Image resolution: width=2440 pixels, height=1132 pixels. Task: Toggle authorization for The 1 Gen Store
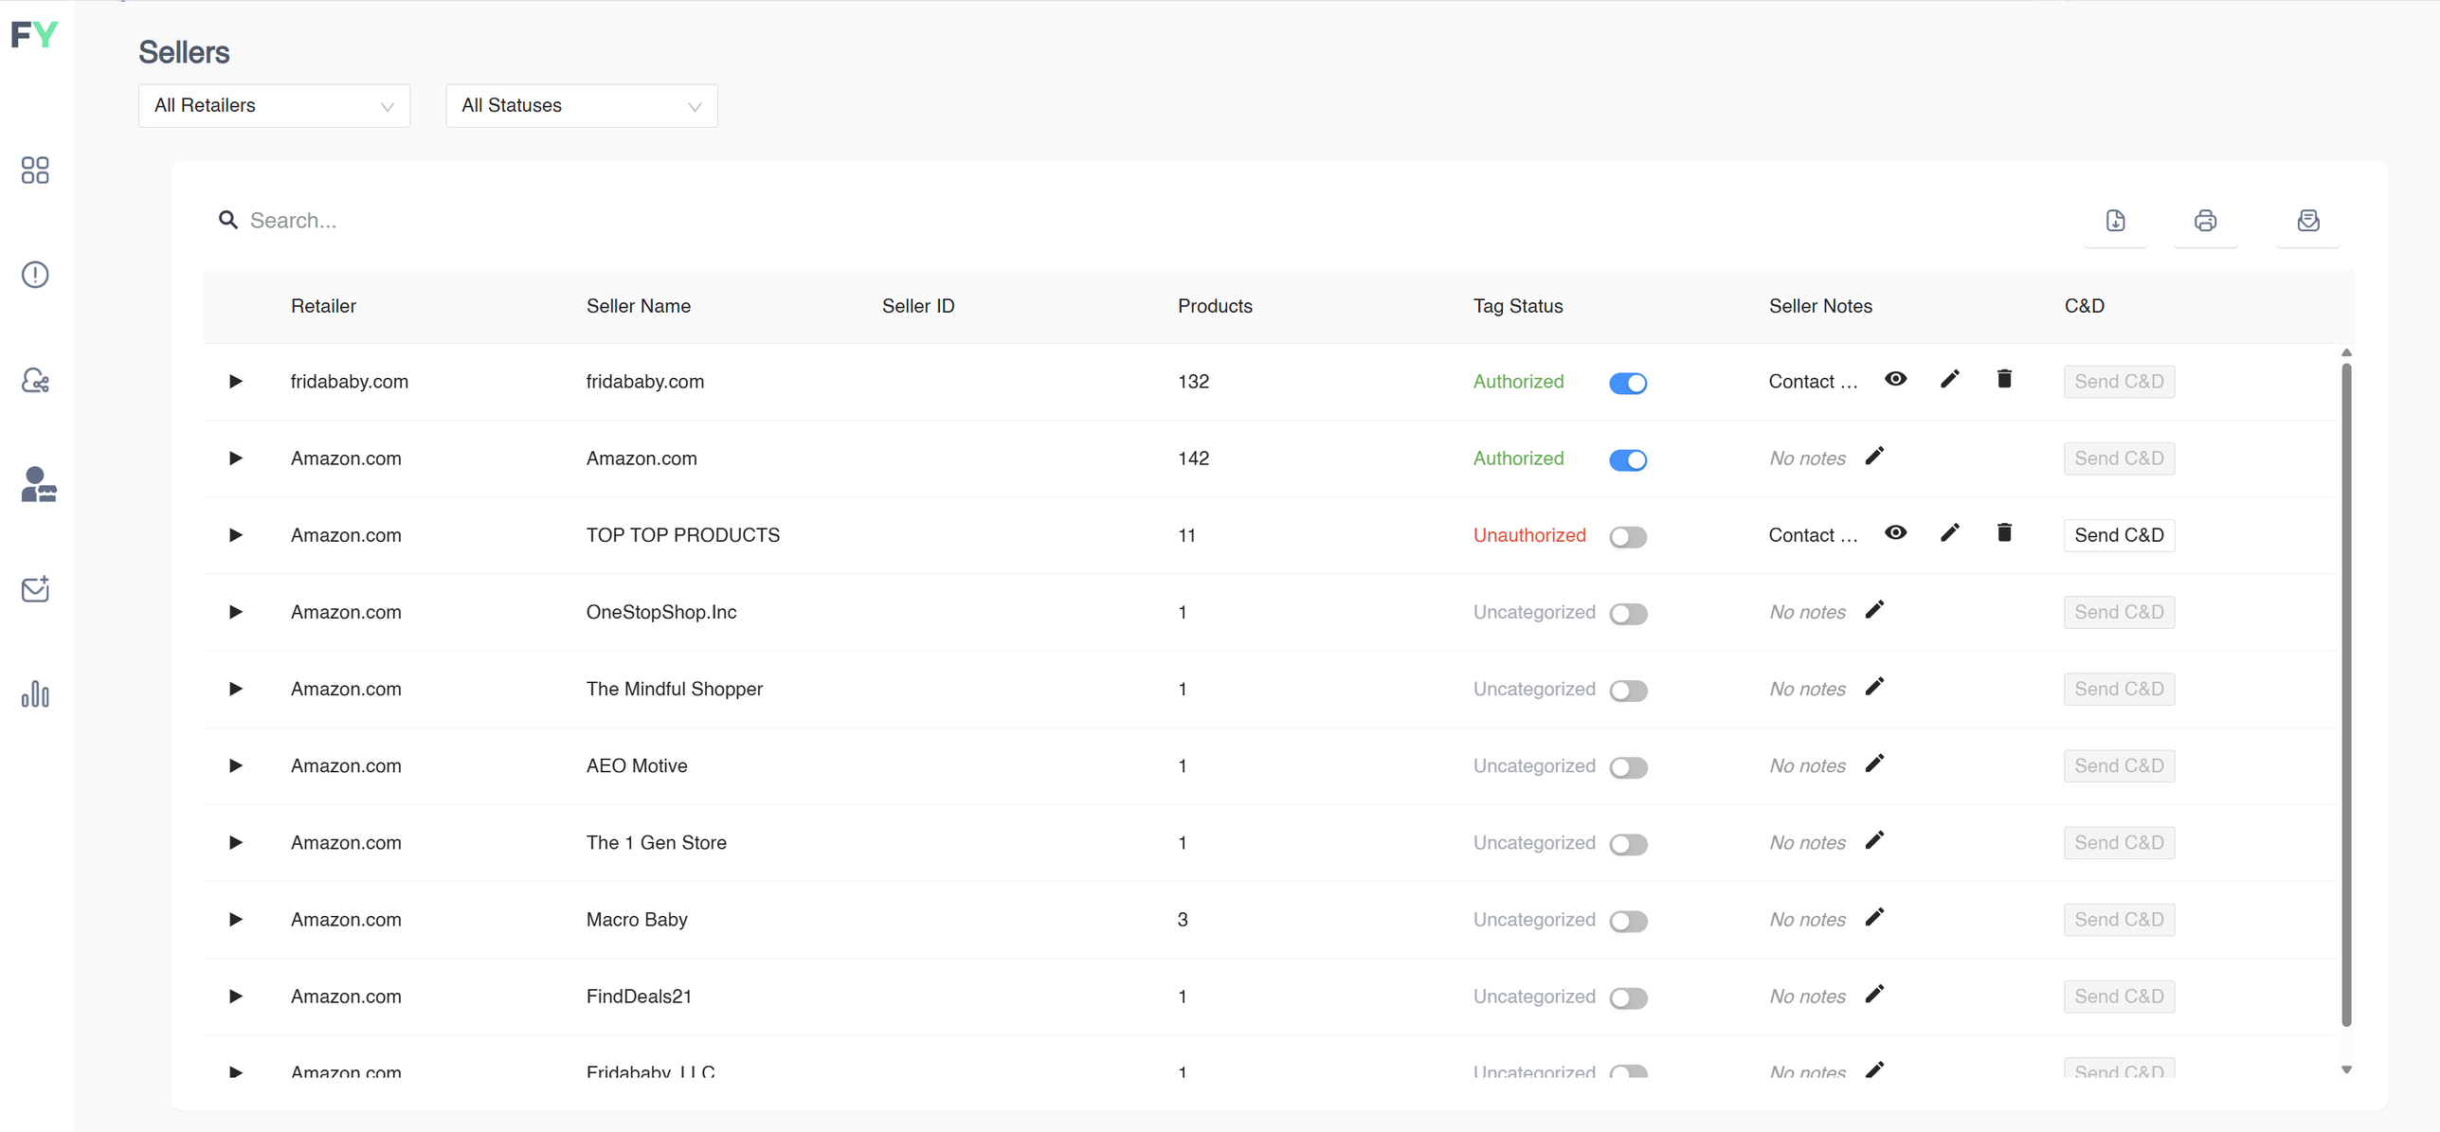pos(1628,844)
